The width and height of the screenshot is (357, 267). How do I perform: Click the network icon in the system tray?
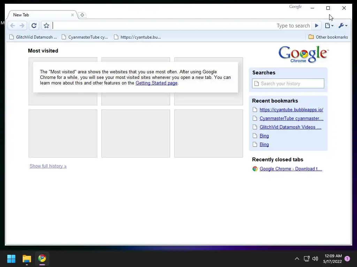click(306, 259)
